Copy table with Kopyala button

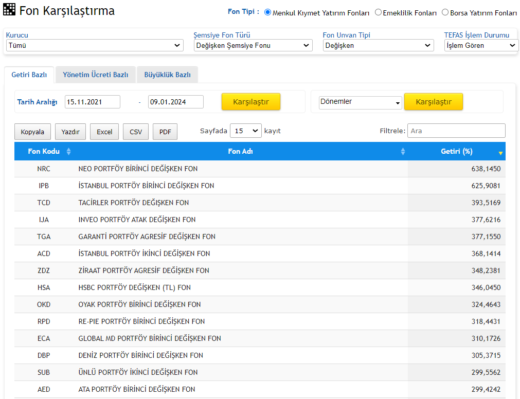coord(32,132)
